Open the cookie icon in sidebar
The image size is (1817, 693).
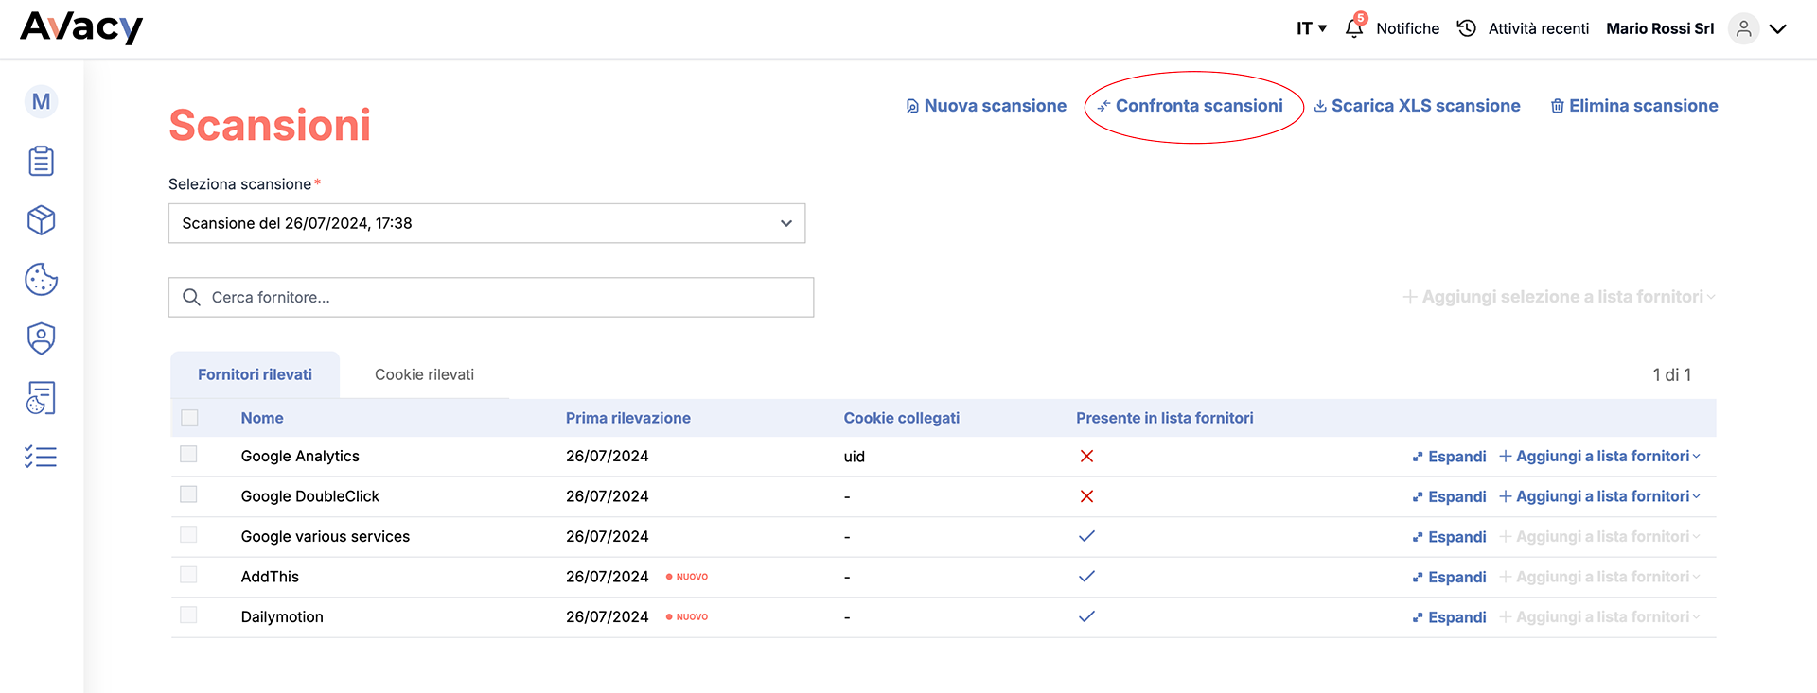tap(41, 279)
